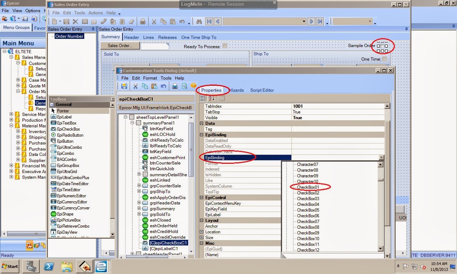The height and width of the screenshot is (274, 457).
Task: Switch to the Wizards tab
Action: click(x=236, y=90)
